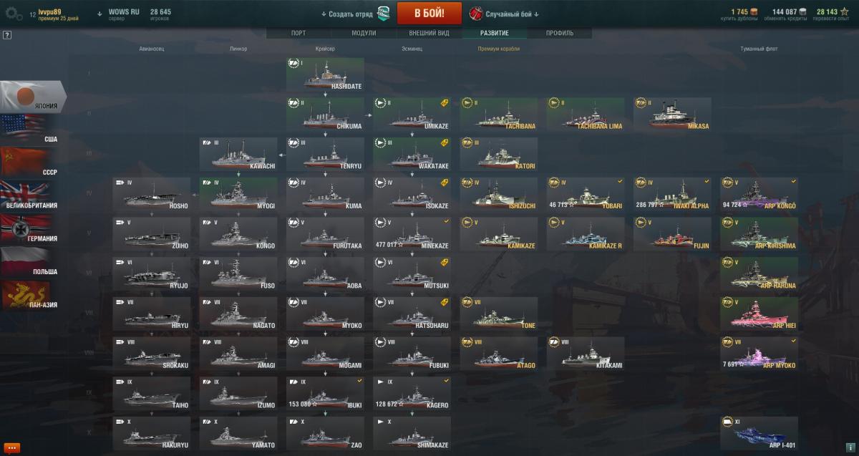This screenshot has height=456, width=859.
Task: Expand the Создать отряд dropdown
Action: pos(346,14)
